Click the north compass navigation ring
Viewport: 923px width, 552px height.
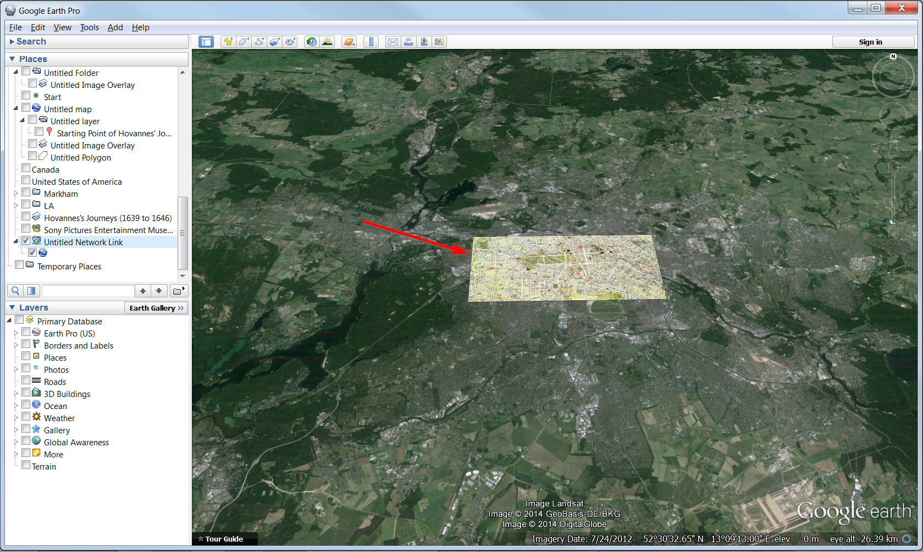click(893, 77)
